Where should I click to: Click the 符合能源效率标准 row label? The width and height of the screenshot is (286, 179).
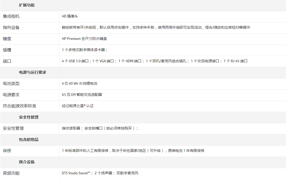[19, 106]
